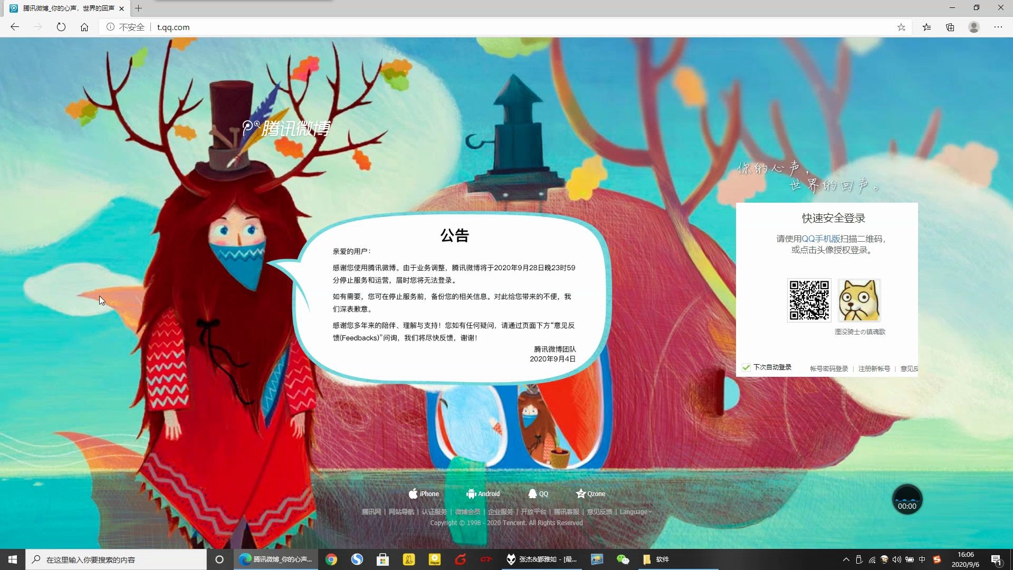Open the 网站导航 footer link
Viewport: 1013px width, 570px height.
click(401, 511)
